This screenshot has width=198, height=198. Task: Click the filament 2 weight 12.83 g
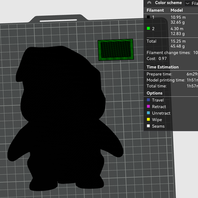click(178, 34)
